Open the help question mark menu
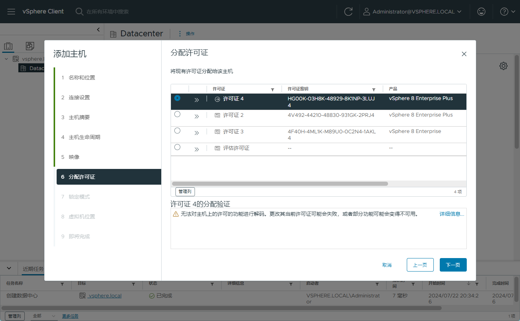520x321 pixels. pyautogui.click(x=508, y=12)
